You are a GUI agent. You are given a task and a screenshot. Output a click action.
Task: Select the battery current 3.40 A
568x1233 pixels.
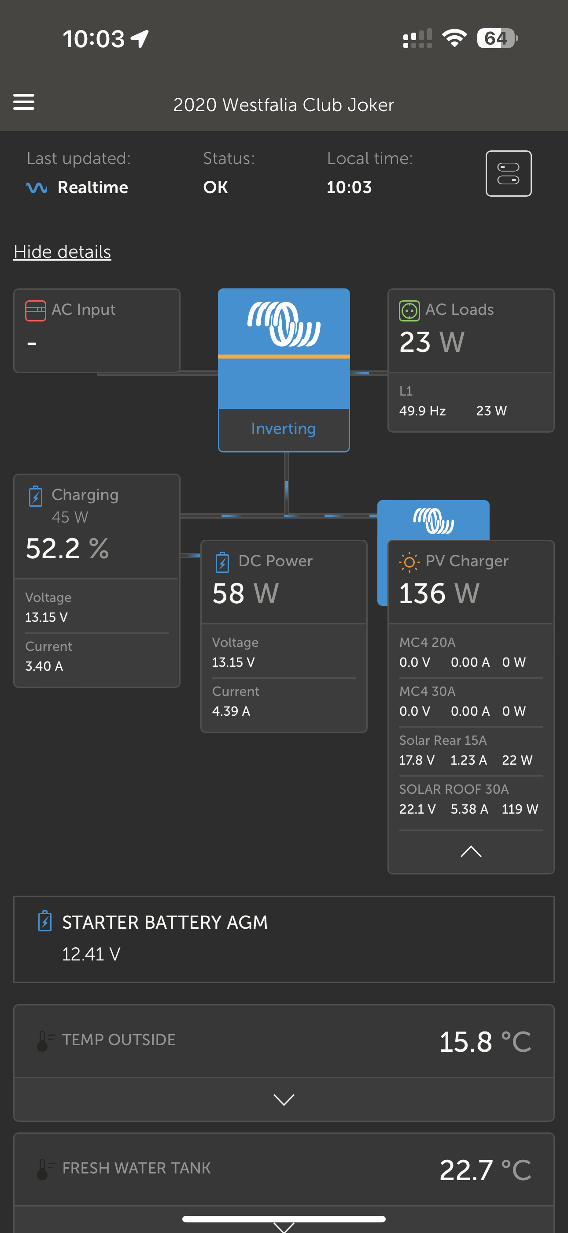[44, 666]
